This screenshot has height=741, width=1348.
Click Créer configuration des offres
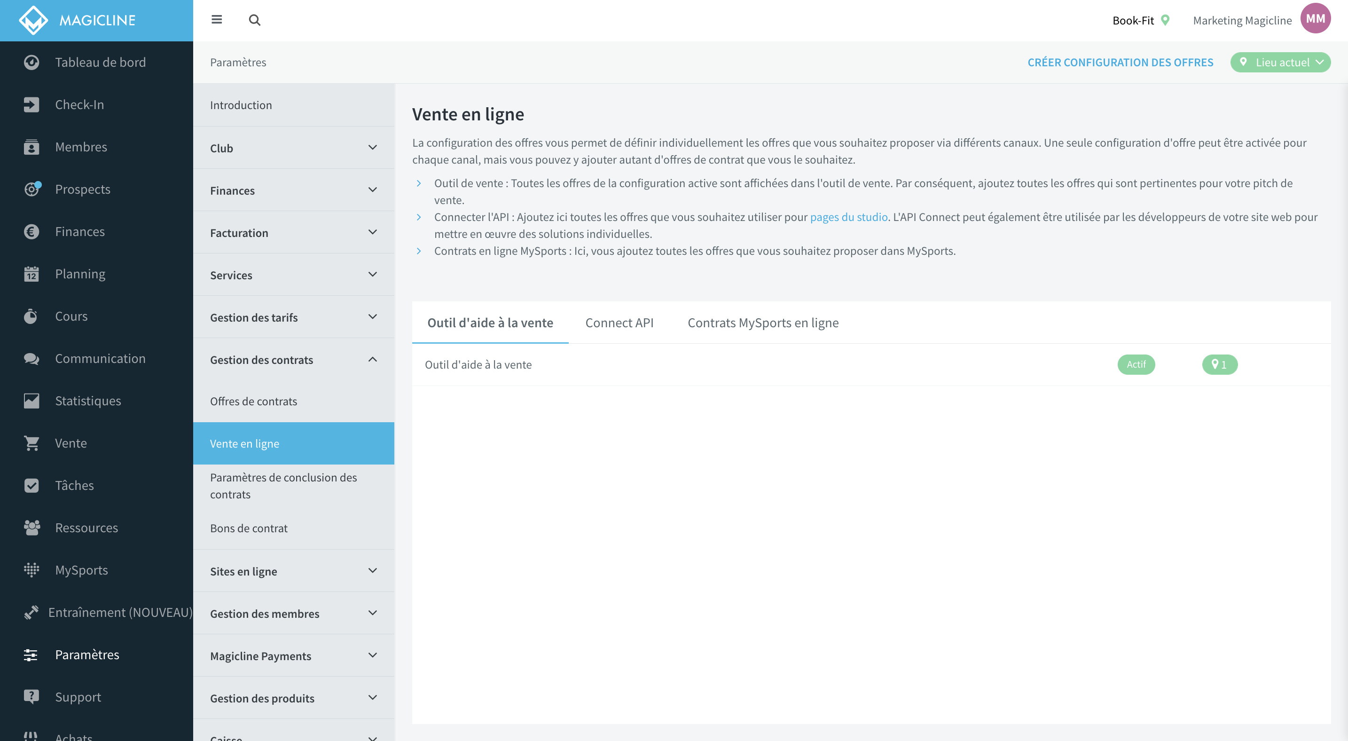point(1120,62)
